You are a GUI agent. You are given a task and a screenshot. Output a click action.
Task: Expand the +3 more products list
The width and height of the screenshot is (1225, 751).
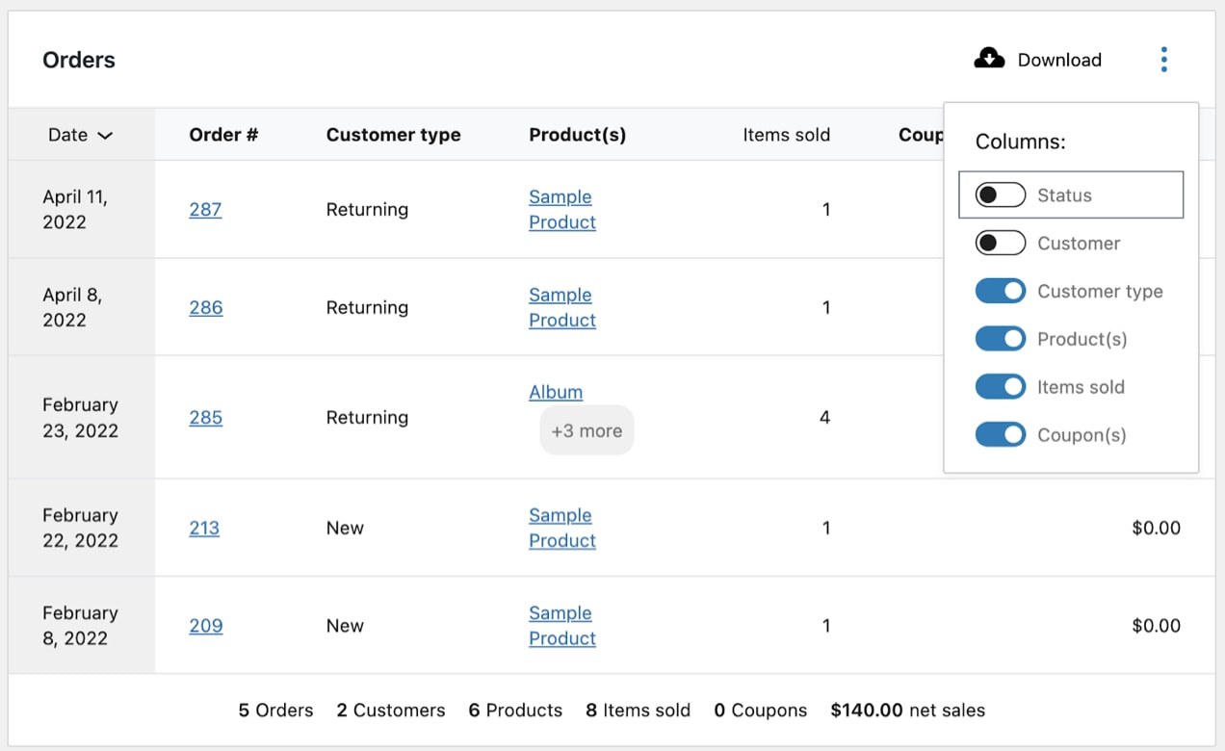[586, 430]
